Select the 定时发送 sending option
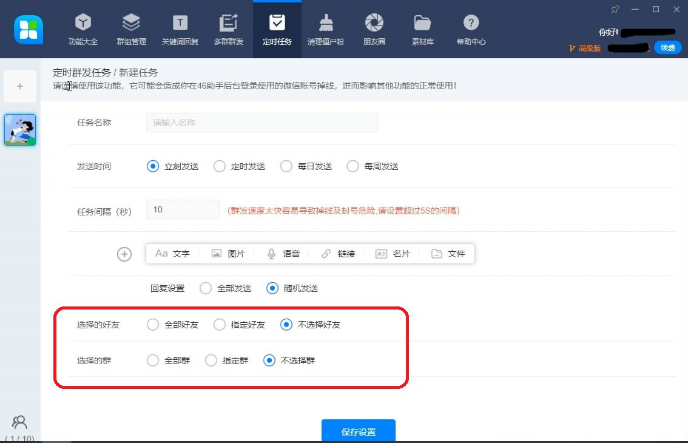The height and width of the screenshot is (443, 688). pos(219,166)
